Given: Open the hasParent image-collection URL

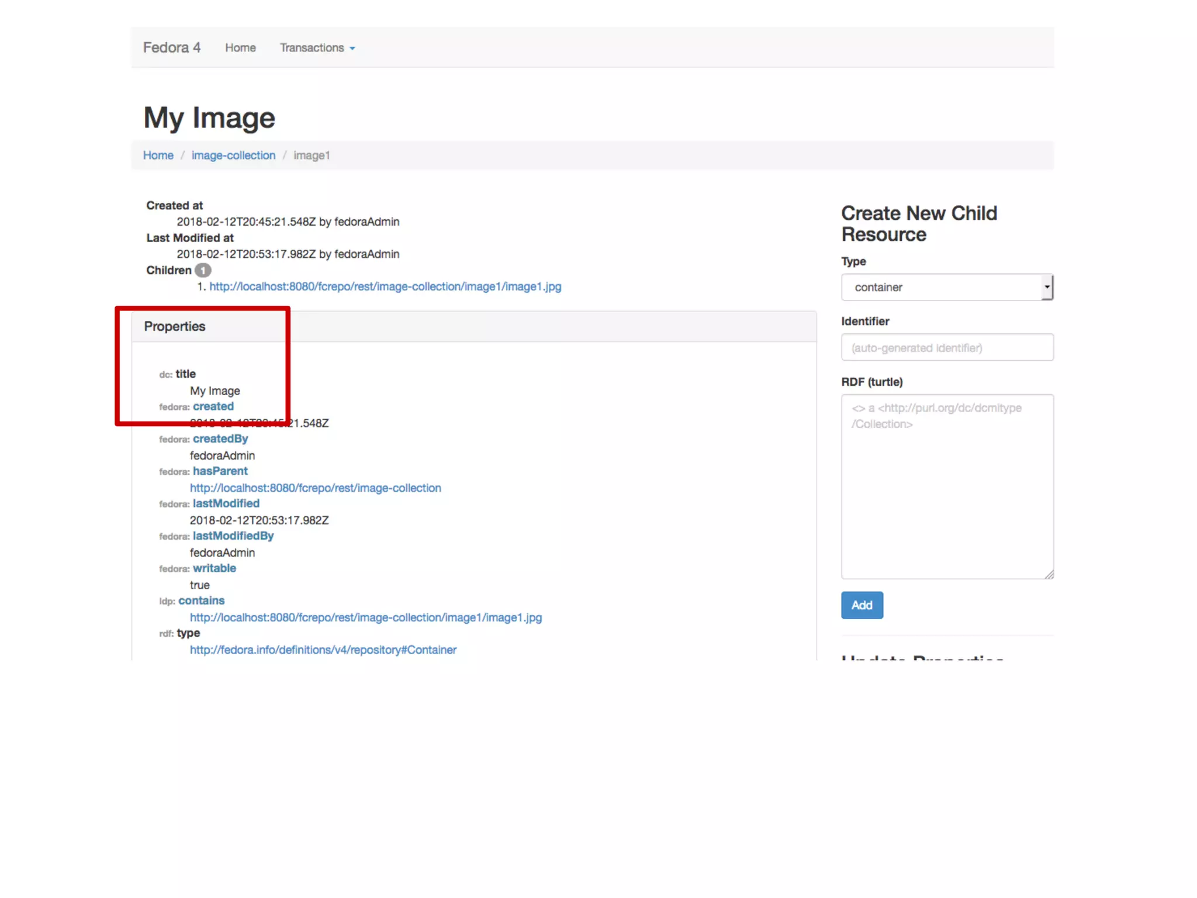Looking at the screenshot, I should [315, 488].
